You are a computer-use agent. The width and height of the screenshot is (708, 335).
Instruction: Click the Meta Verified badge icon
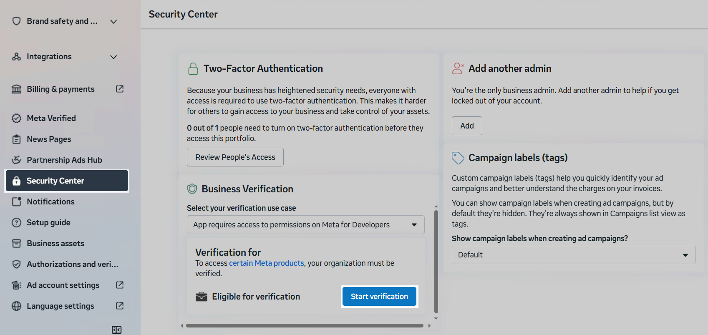[16, 118]
